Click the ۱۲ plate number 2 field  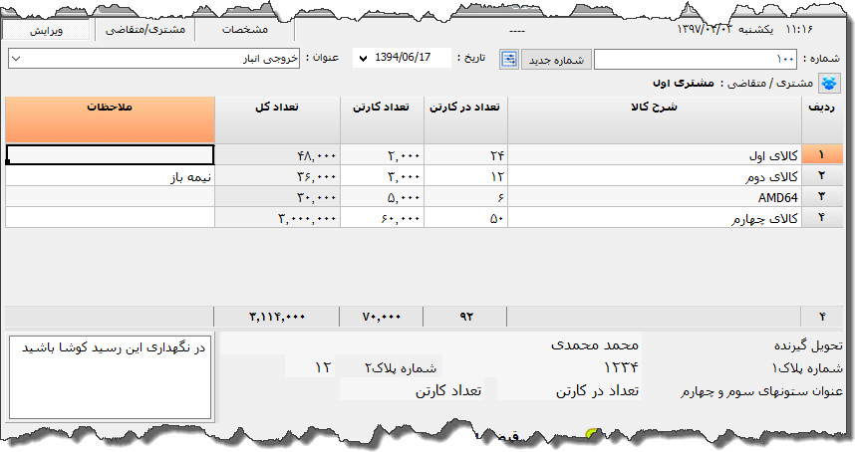tap(308, 367)
